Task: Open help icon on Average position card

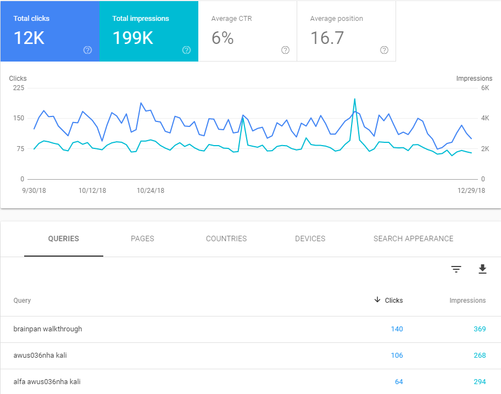Action: coord(384,50)
